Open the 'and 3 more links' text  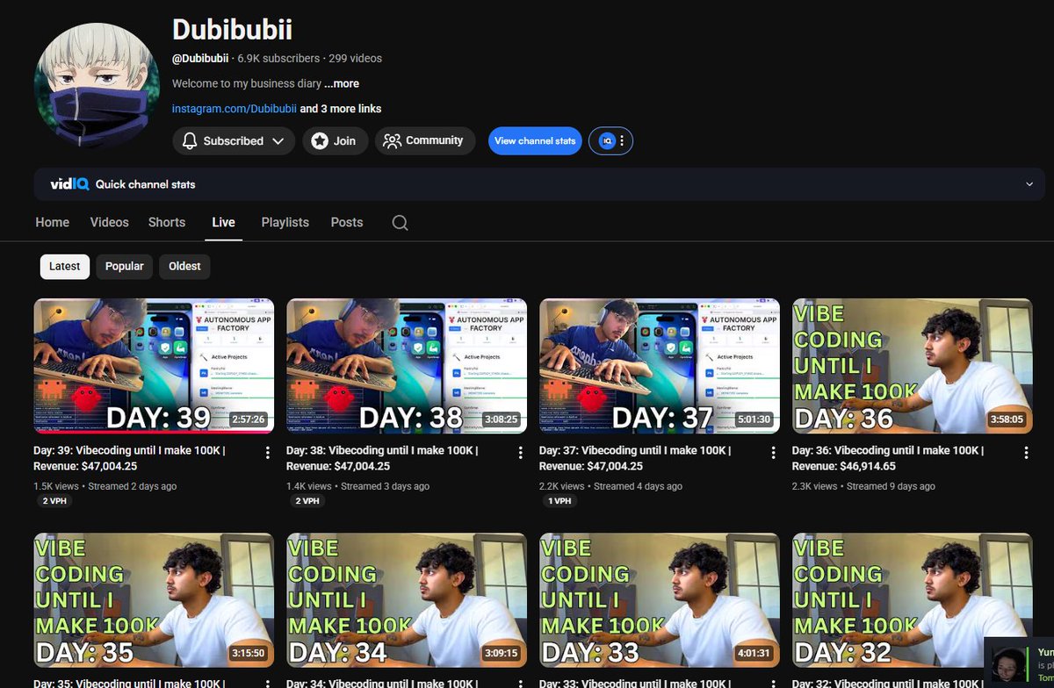pyautogui.click(x=341, y=109)
